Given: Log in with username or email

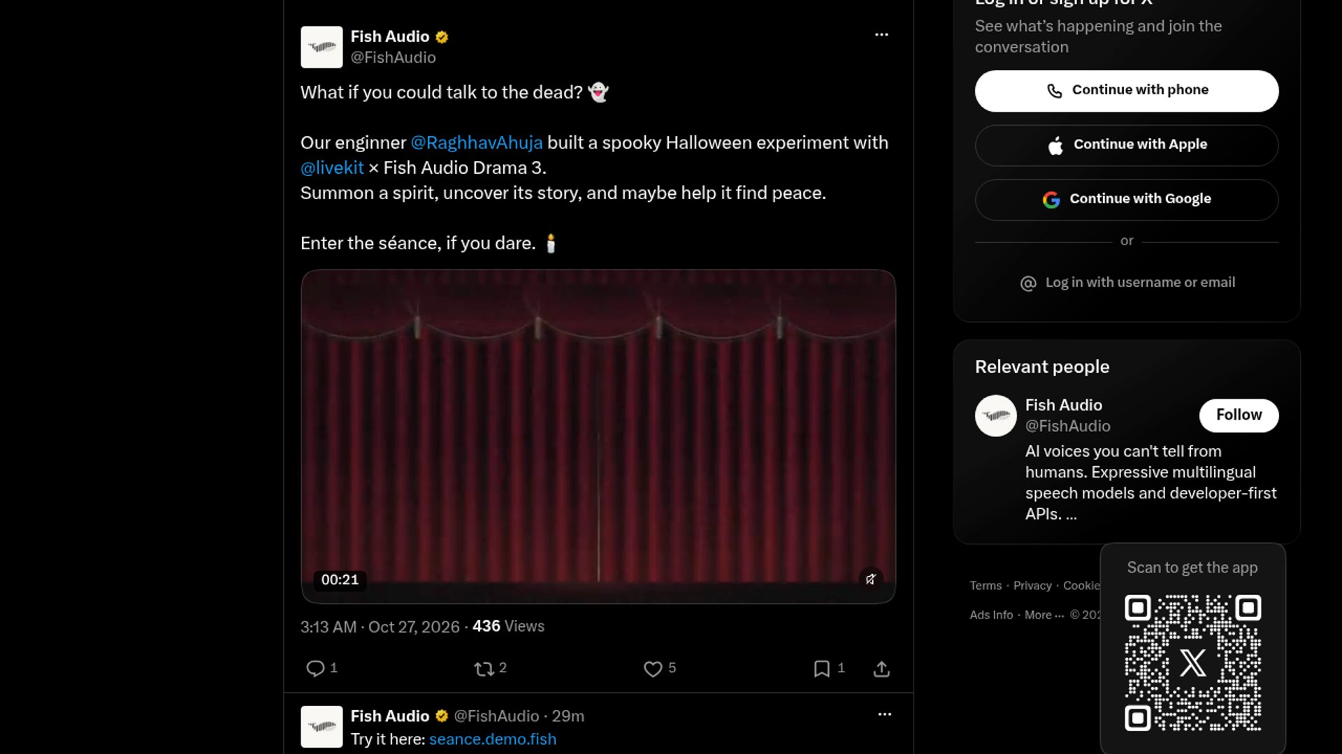Looking at the screenshot, I should 1127,283.
